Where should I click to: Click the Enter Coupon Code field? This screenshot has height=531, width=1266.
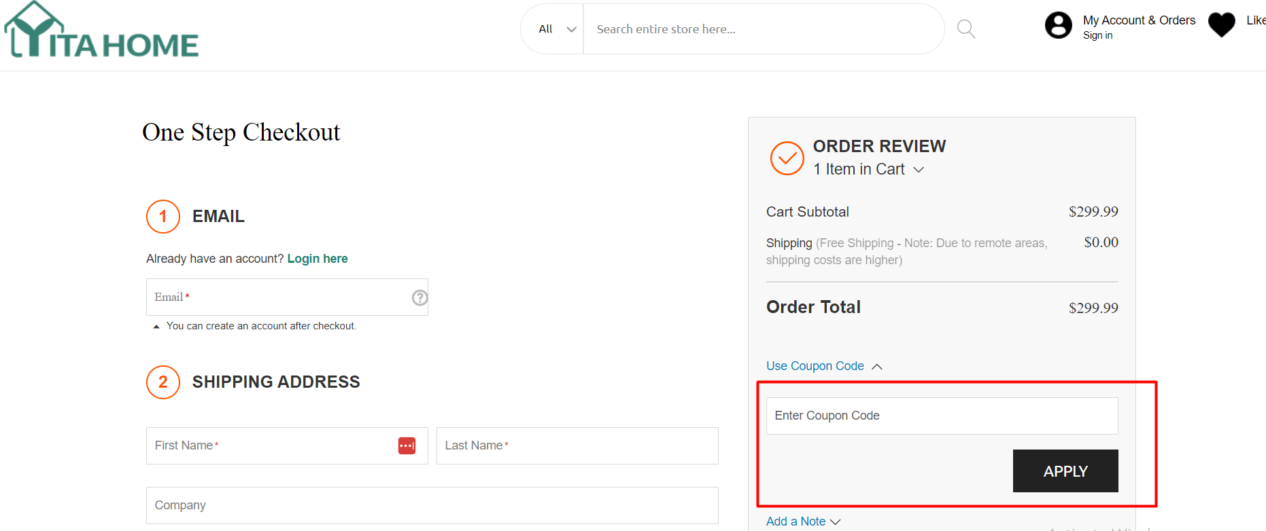[942, 416]
